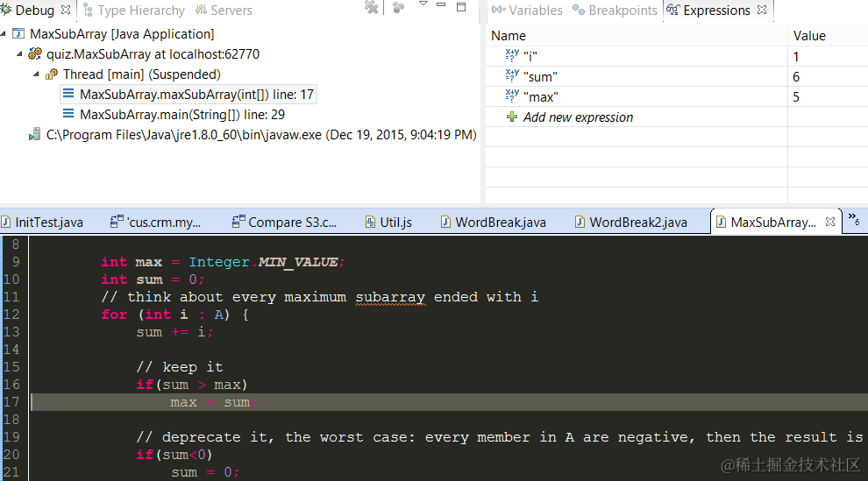Image resolution: width=868 pixels, height=481 pixels.
Task: Minimize the Debug view panel
Action: (x=441, y=4)
